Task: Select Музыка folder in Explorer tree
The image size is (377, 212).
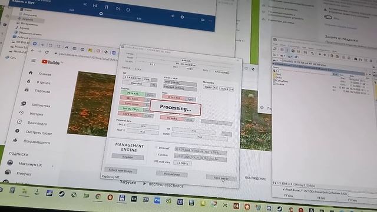Action: (23, 28)
